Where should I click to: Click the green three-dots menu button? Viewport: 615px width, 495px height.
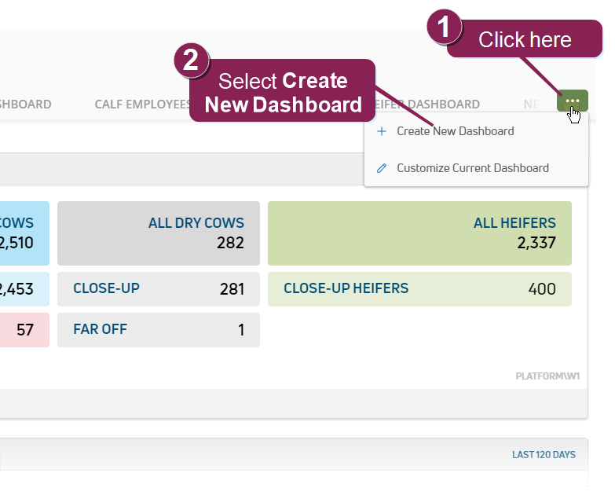coord(572,101)
